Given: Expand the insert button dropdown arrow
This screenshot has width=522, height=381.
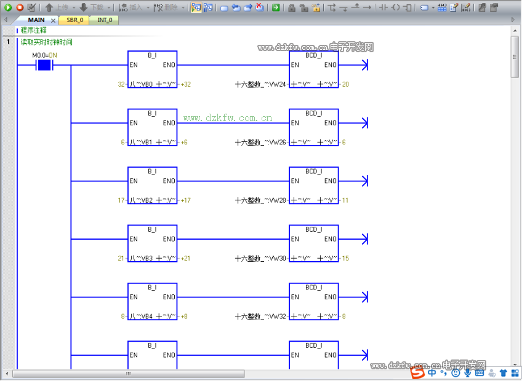Looking at the screenshot, I should pyautogui.click(x=148, y=7).
